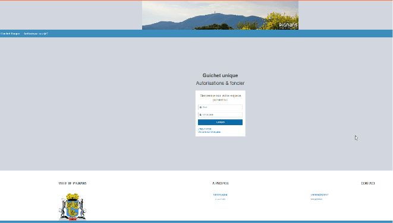
Task: Open the first link under A PROPOS
Action: pyautogui.click(x=220, y=195)
